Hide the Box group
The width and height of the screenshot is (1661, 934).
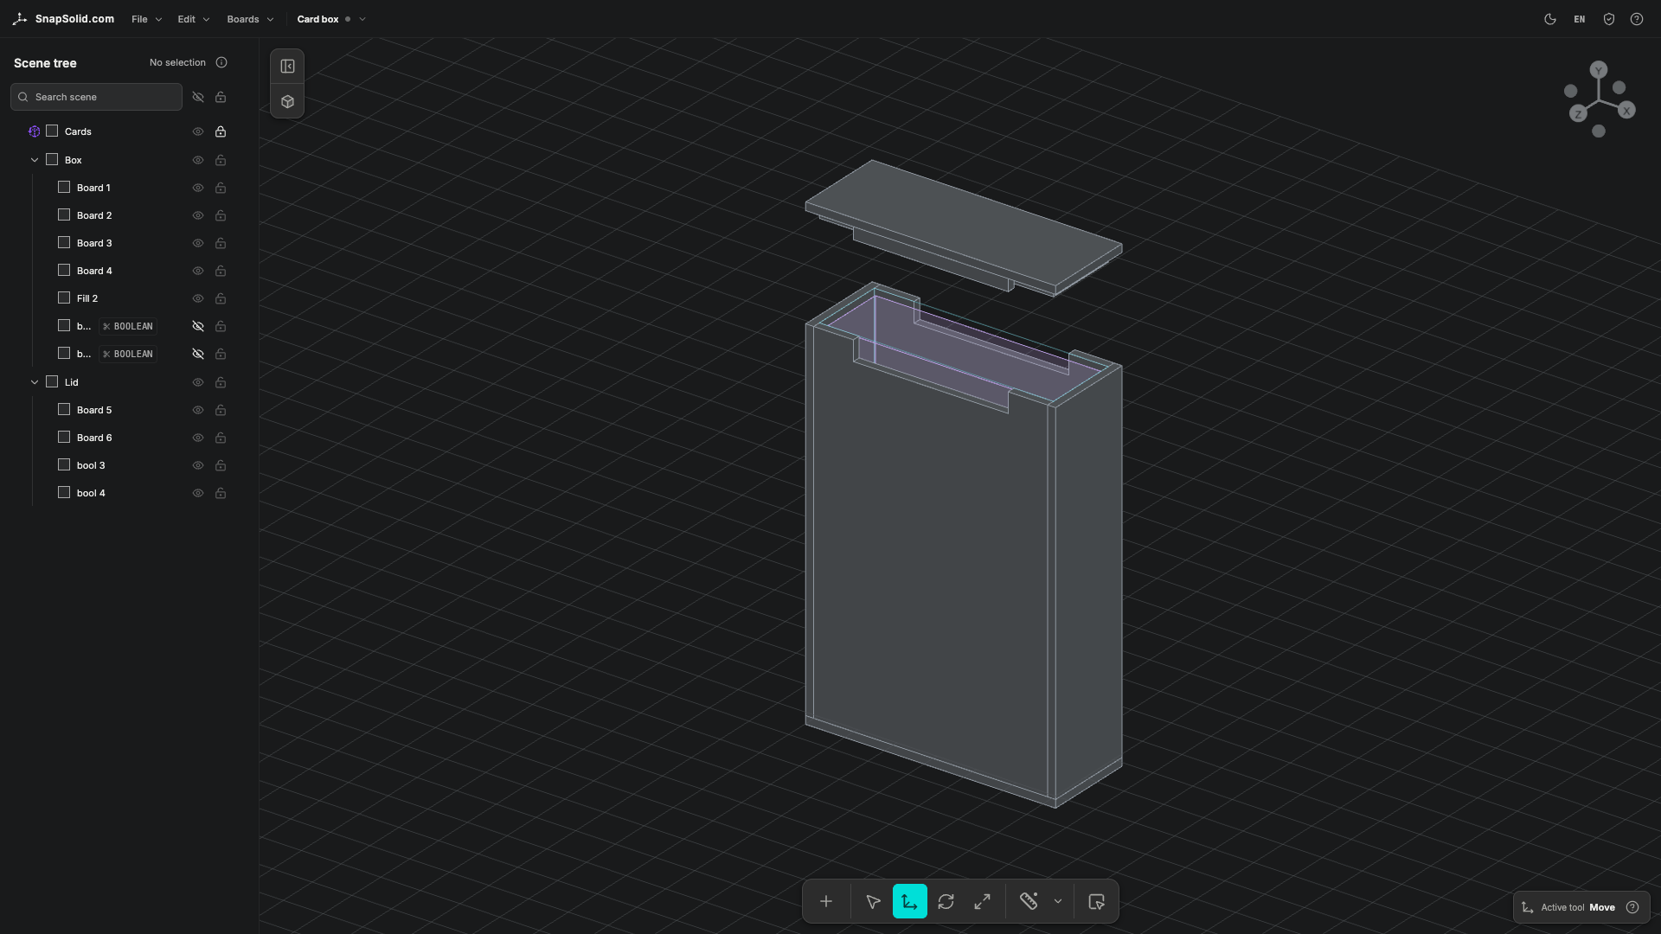(x=198, y=160)
